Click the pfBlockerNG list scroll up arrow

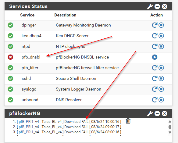170,122
